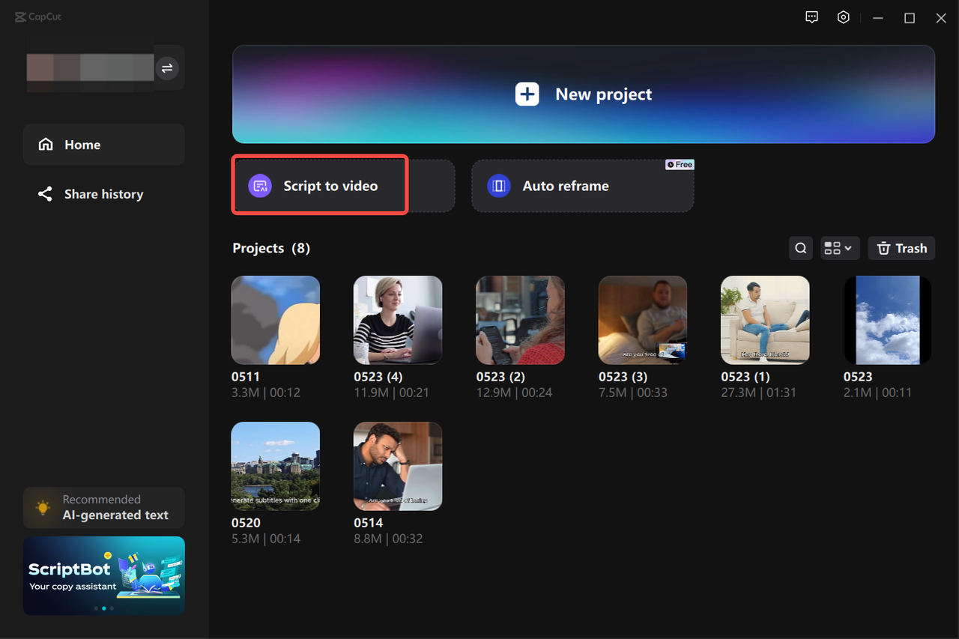
Task: Select the "0523 (4)" project name
Action: tap(378, 377)
